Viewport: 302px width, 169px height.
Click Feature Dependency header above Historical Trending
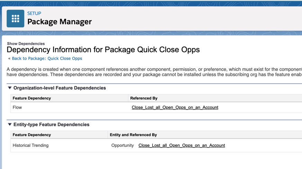click(32, 135)
